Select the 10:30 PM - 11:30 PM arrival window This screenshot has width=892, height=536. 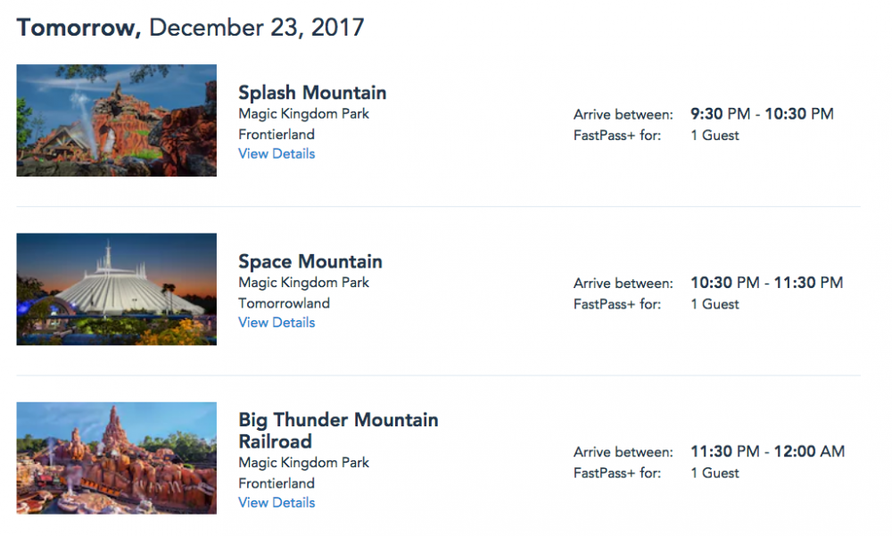point(766,283)
